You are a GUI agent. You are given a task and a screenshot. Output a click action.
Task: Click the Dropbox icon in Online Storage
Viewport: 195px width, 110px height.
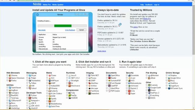[x=169, y=75]
